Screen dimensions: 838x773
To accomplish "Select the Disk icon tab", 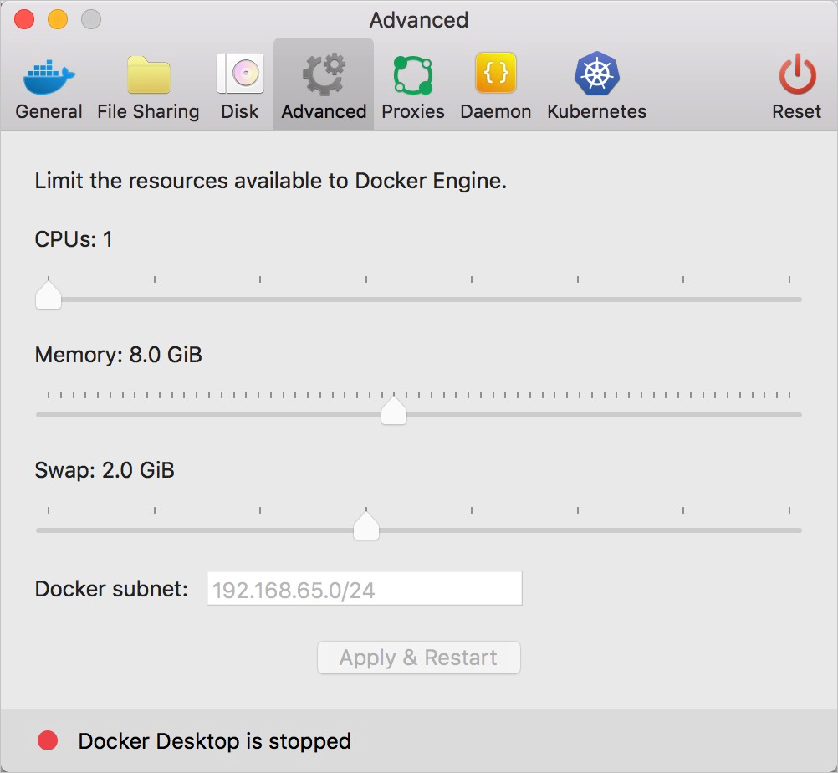I will pos(240,74).
